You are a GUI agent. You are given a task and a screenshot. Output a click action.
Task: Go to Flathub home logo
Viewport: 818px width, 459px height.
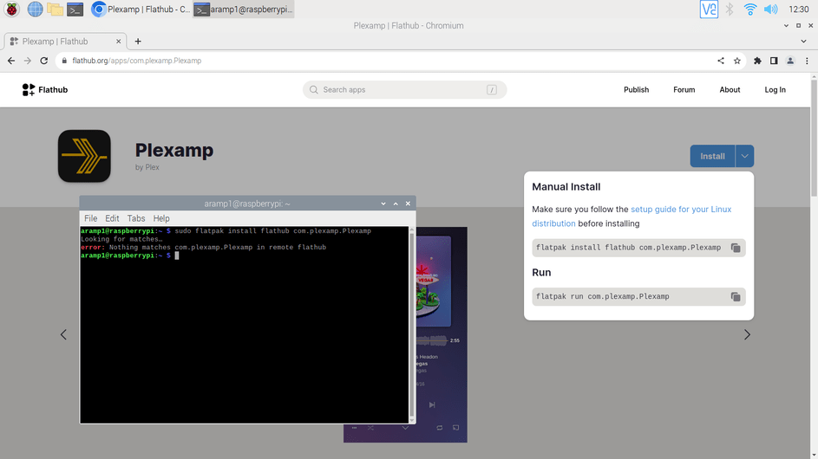45,89
